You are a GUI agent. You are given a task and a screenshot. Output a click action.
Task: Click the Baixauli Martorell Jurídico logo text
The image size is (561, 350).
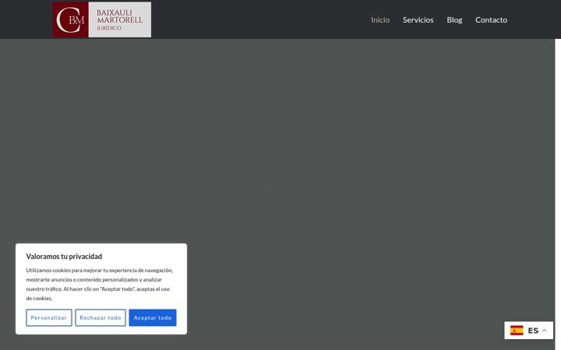click(120, 19)
